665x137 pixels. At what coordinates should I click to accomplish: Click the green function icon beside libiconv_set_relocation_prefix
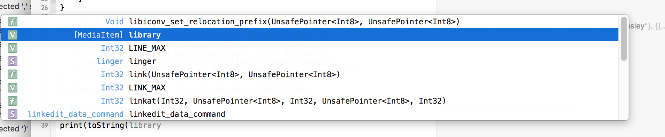tap(13, 22)
